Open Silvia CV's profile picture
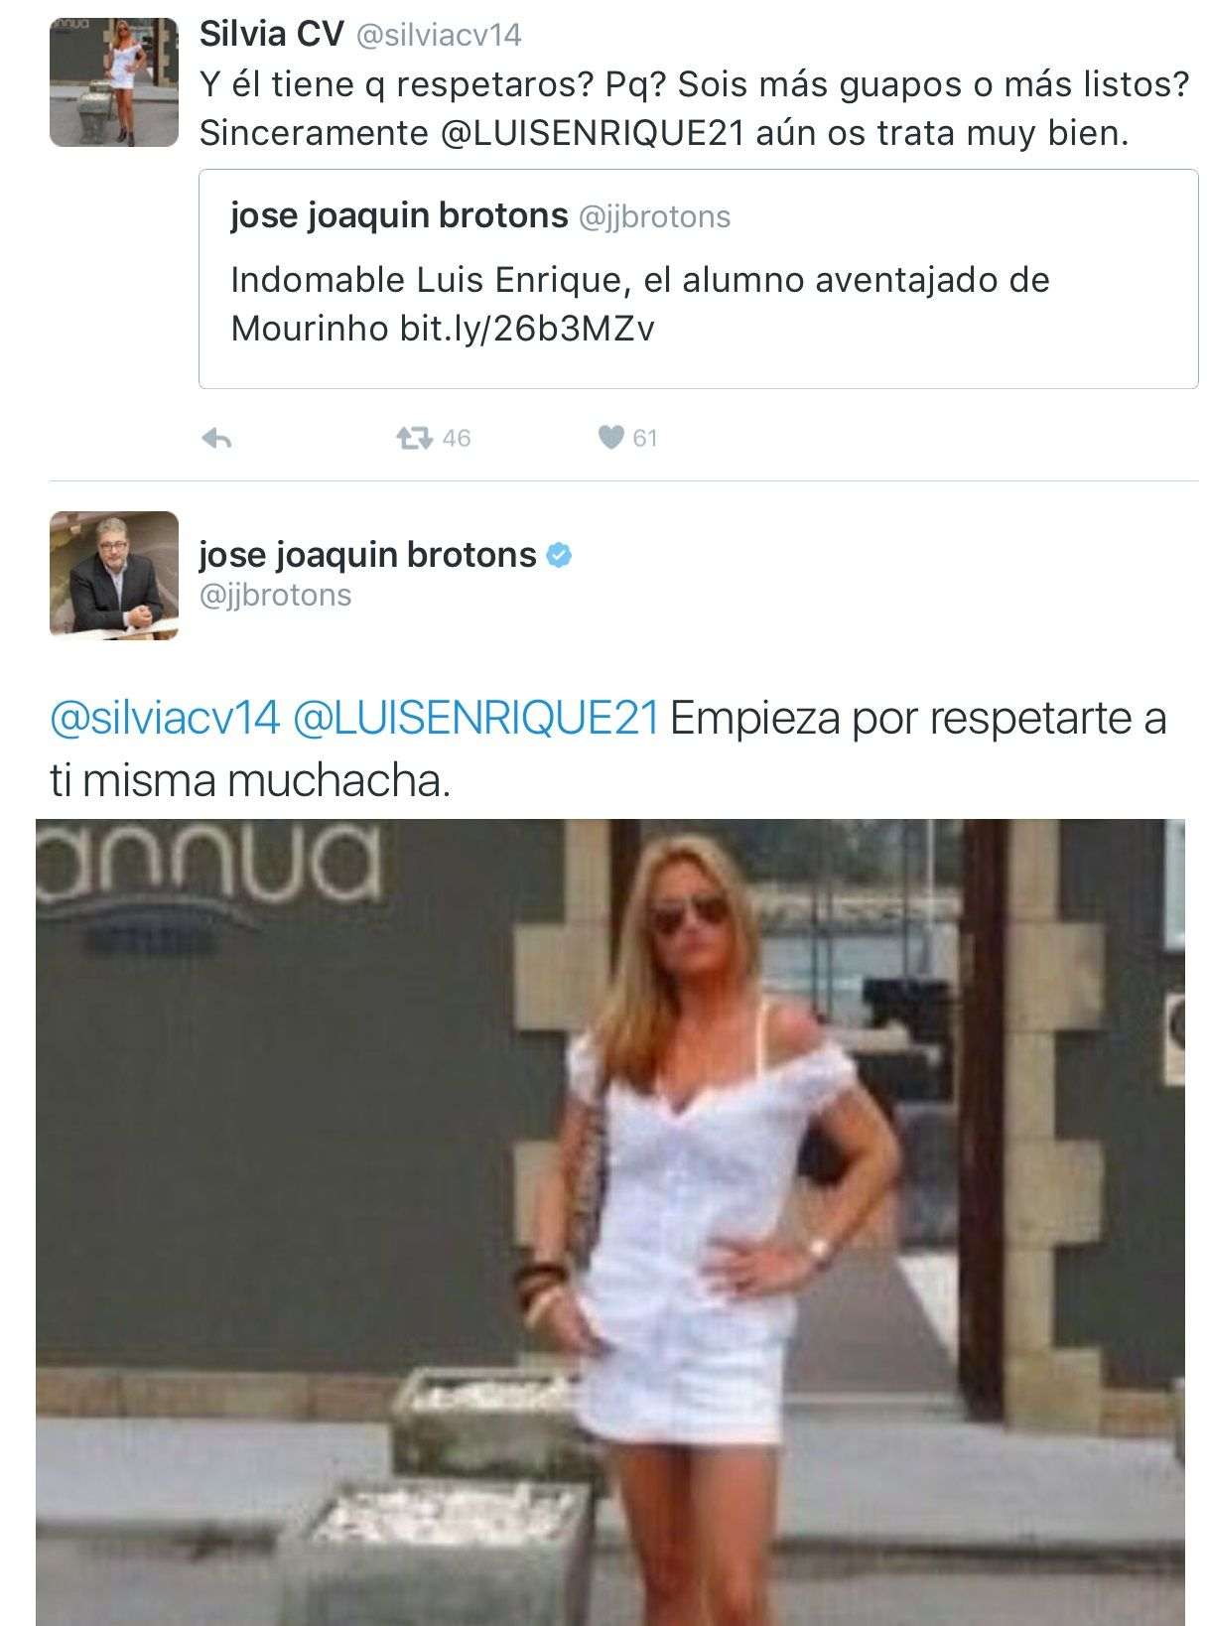1207x1626 pixels. tap(114, 82)
